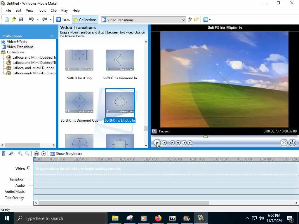Split the clip at current frame
This screenshot has height=224, width=299.
284,143
